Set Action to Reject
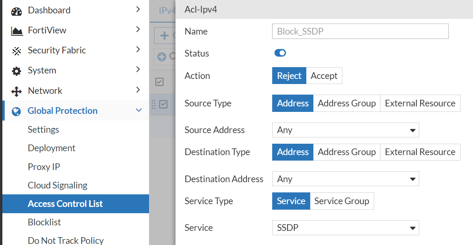Image resolution: width=473 pixels, height=245 pixels. (289, 76)
